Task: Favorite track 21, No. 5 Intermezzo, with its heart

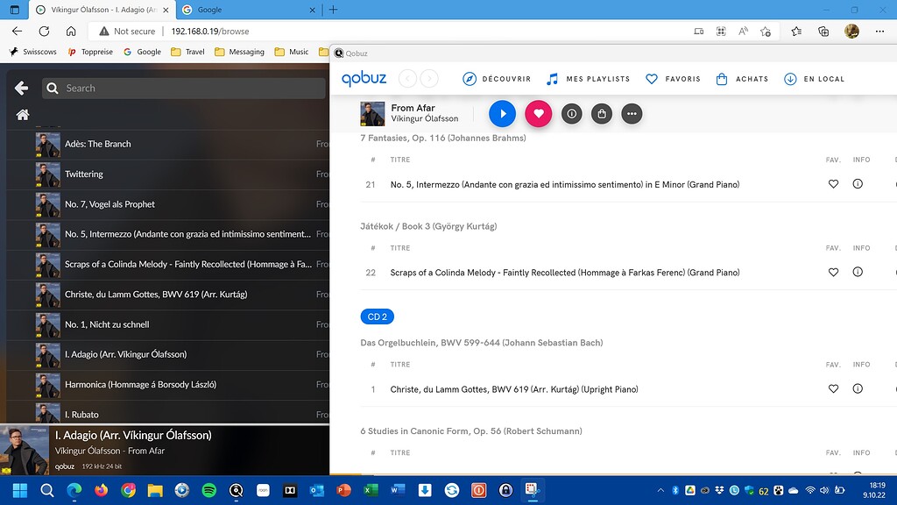Action: (833, 184)
